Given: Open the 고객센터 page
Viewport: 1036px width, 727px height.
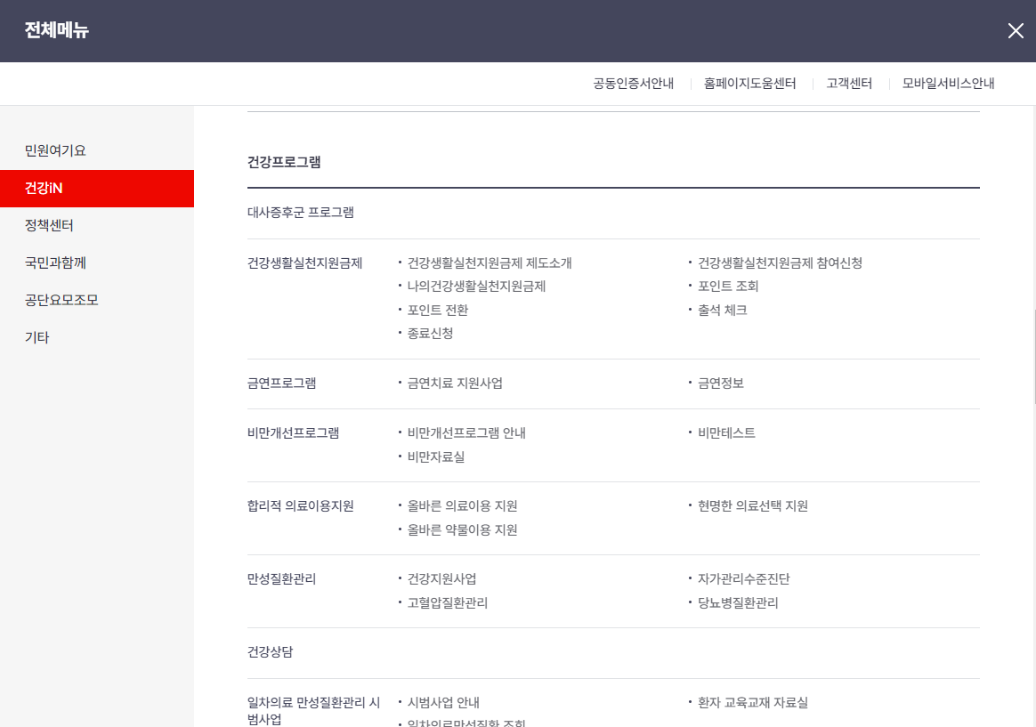Looking at the screenshot, I should [847, 83].
